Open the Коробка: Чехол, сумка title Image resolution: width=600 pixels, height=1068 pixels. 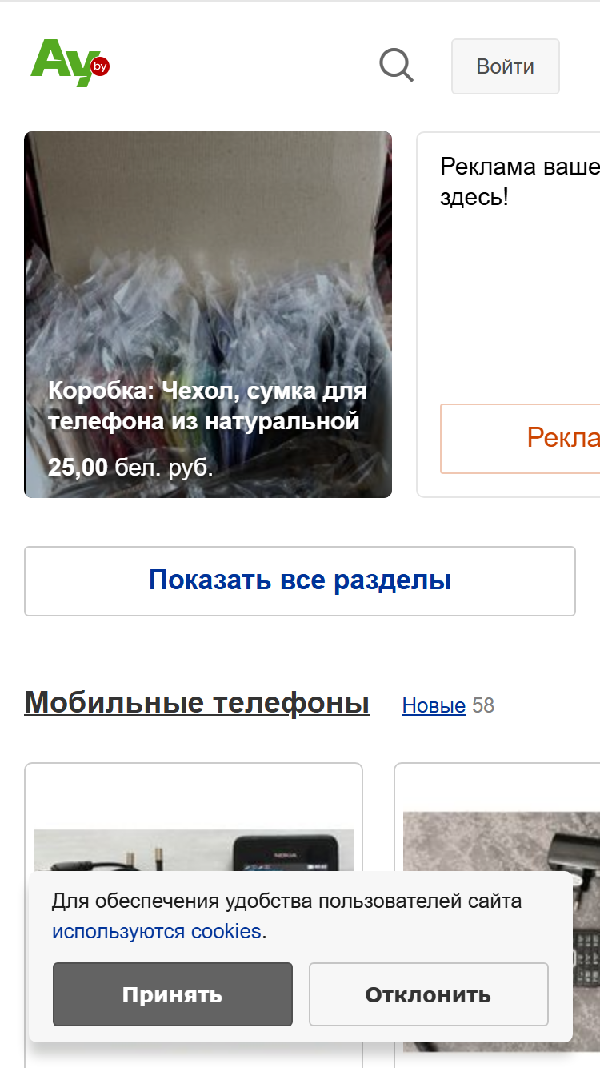tap(208, 406)
